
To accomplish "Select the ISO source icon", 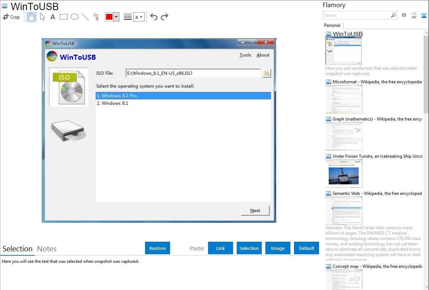I will coord(69,87).
